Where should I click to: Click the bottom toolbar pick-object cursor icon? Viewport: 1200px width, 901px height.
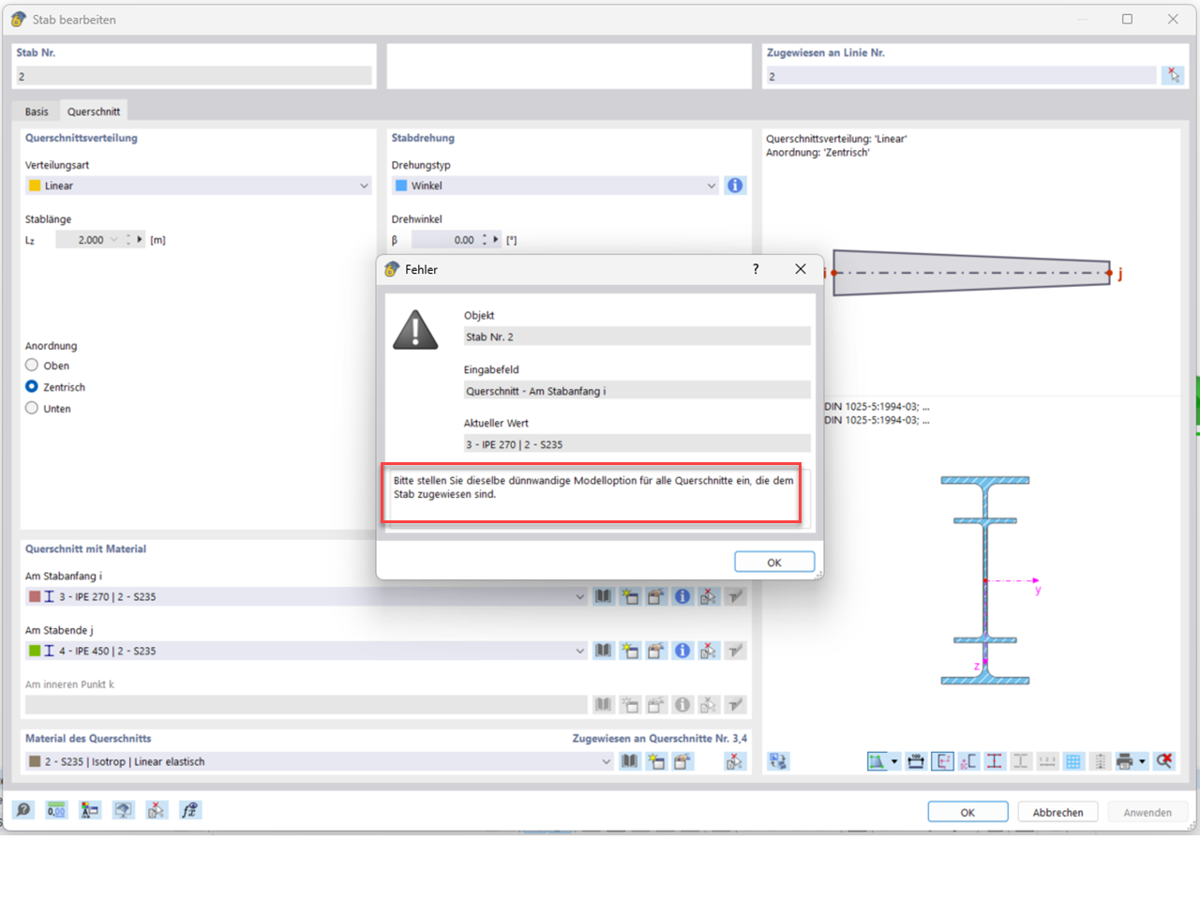(x=157, y=810)
